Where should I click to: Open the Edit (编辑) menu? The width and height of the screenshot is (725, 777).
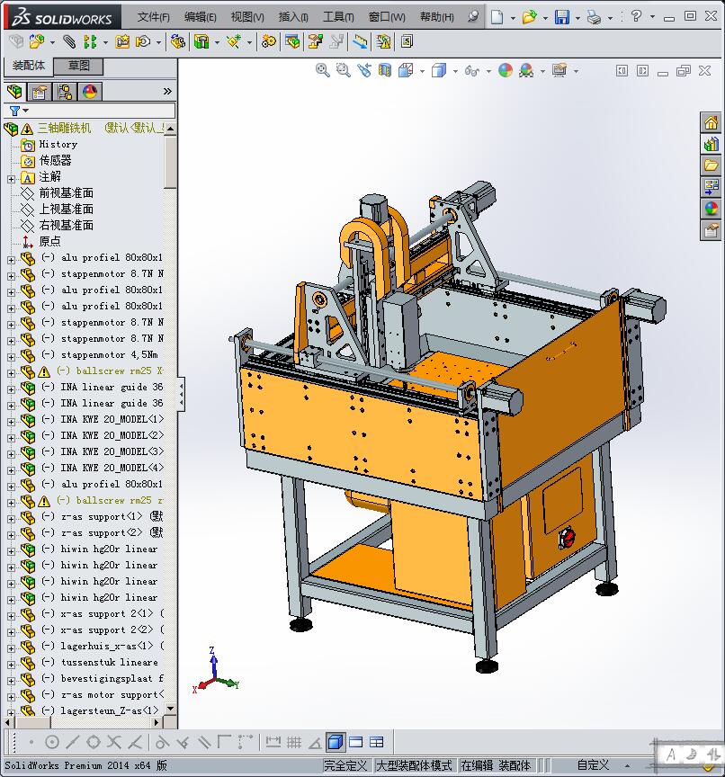[x=201, y=17]
